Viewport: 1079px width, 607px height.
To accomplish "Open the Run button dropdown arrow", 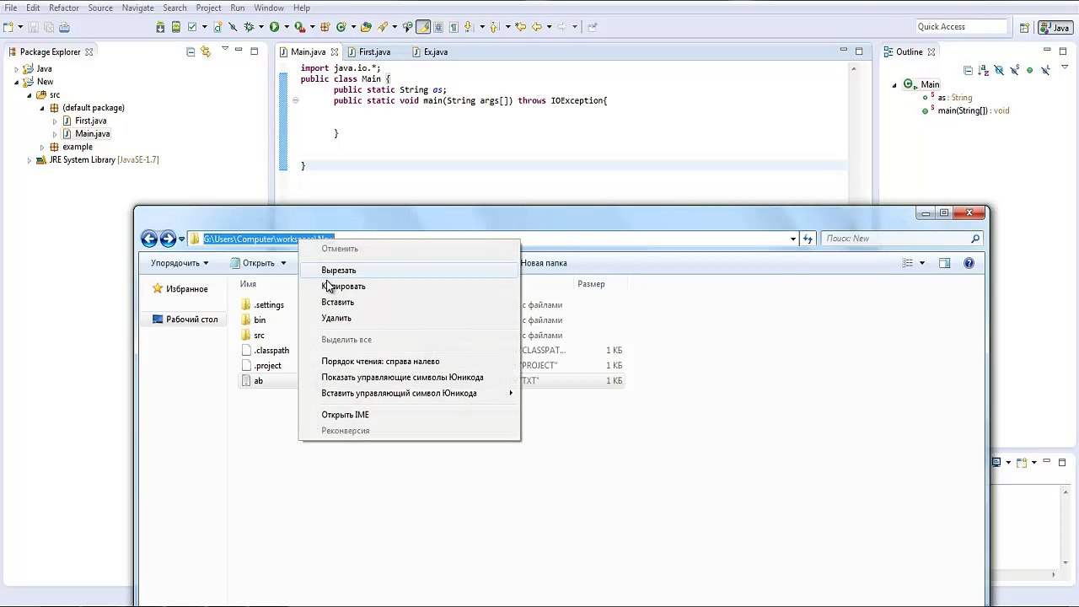I will pyautogui.click(x=287, y=27).
